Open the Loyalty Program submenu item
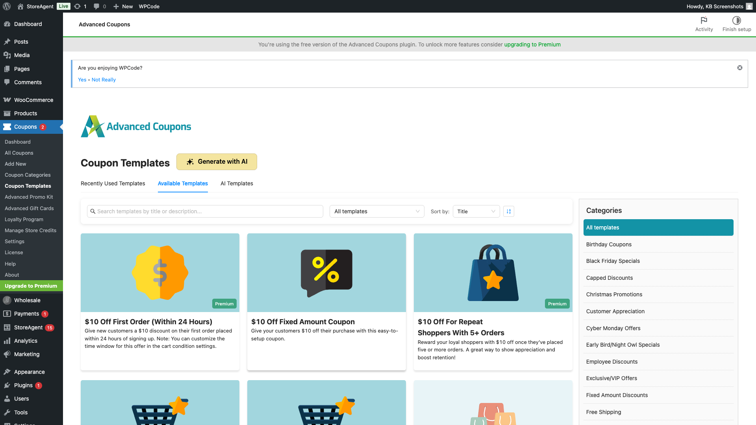Viewport: 756px width, 425px height. pos(24,219)
